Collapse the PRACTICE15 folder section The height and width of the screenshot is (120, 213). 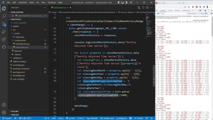tap(28, 19)
